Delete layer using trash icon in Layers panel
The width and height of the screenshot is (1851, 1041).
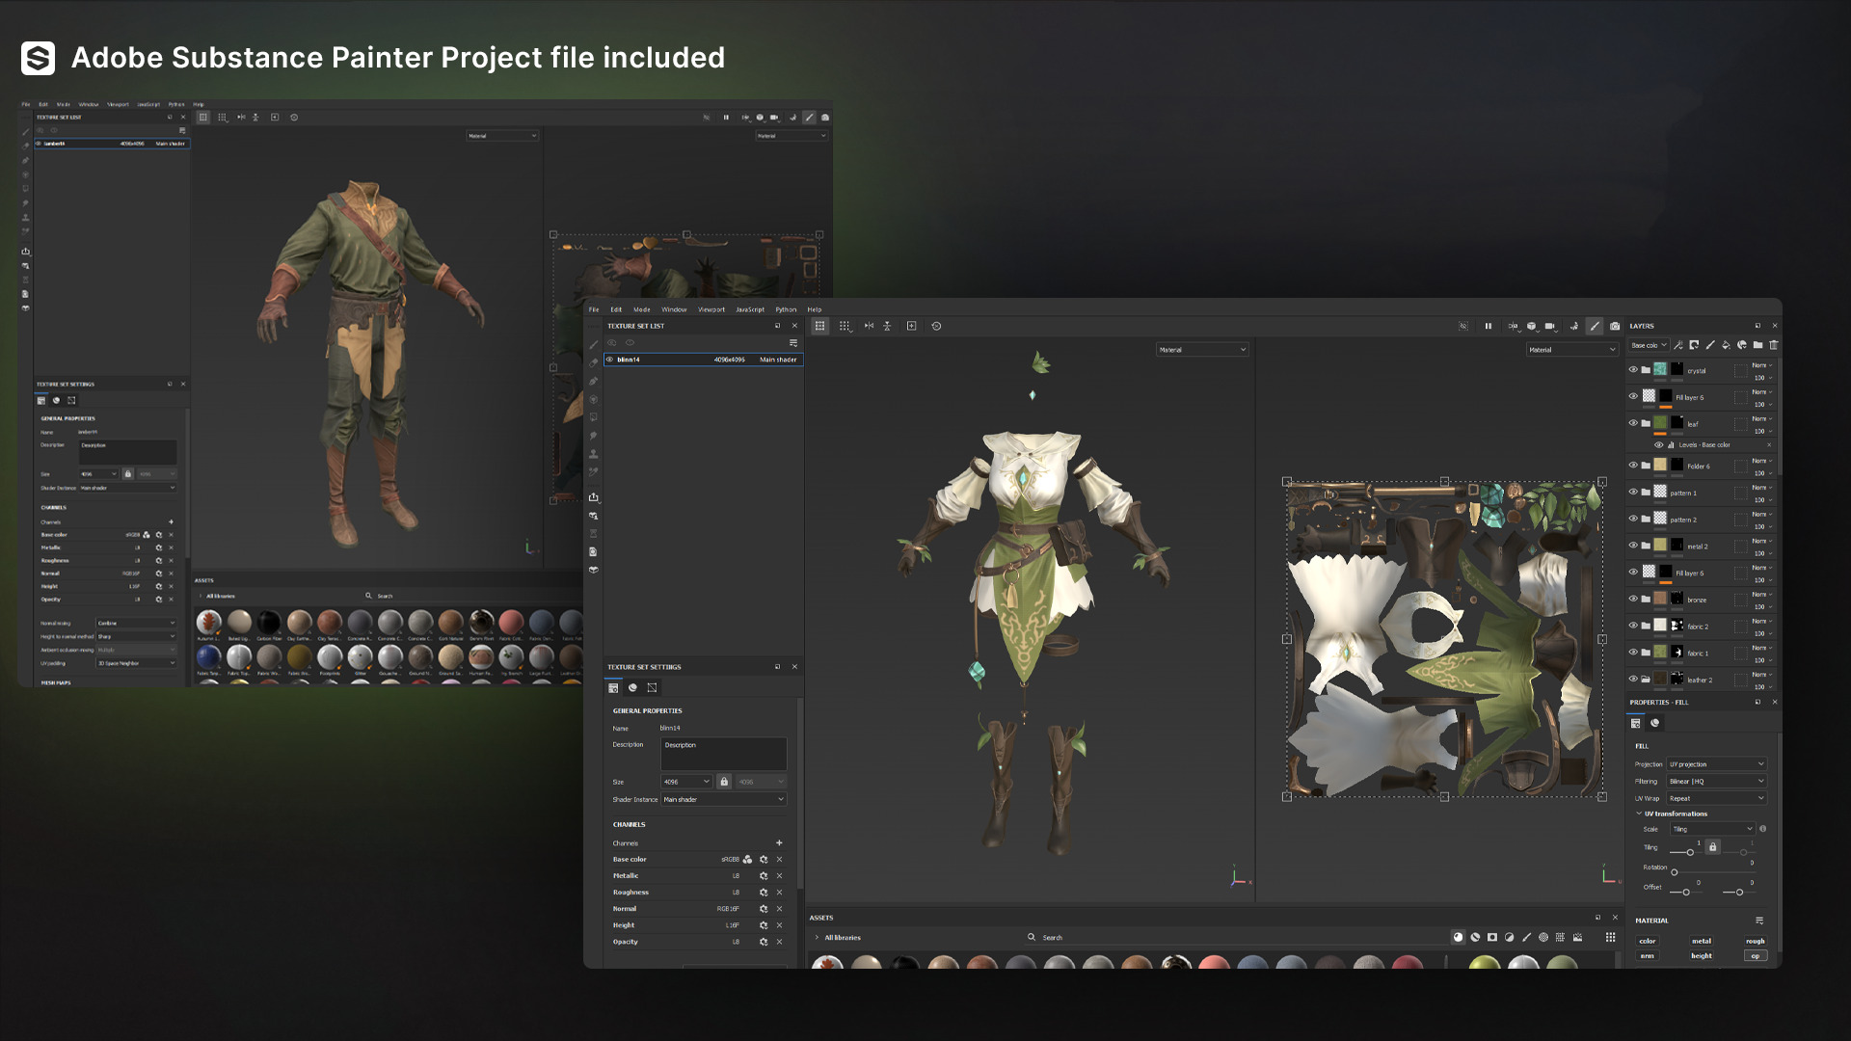(x=1773, y=345)
